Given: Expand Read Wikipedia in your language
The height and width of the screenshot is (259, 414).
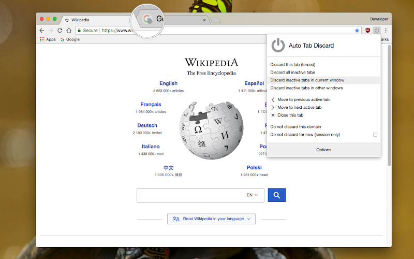Looking at the screenshot, I should point(211,219).
